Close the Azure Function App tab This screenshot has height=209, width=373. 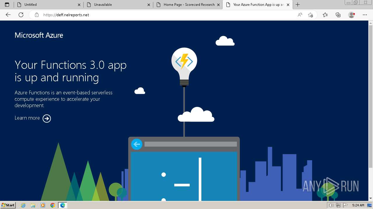coord(288,5)
